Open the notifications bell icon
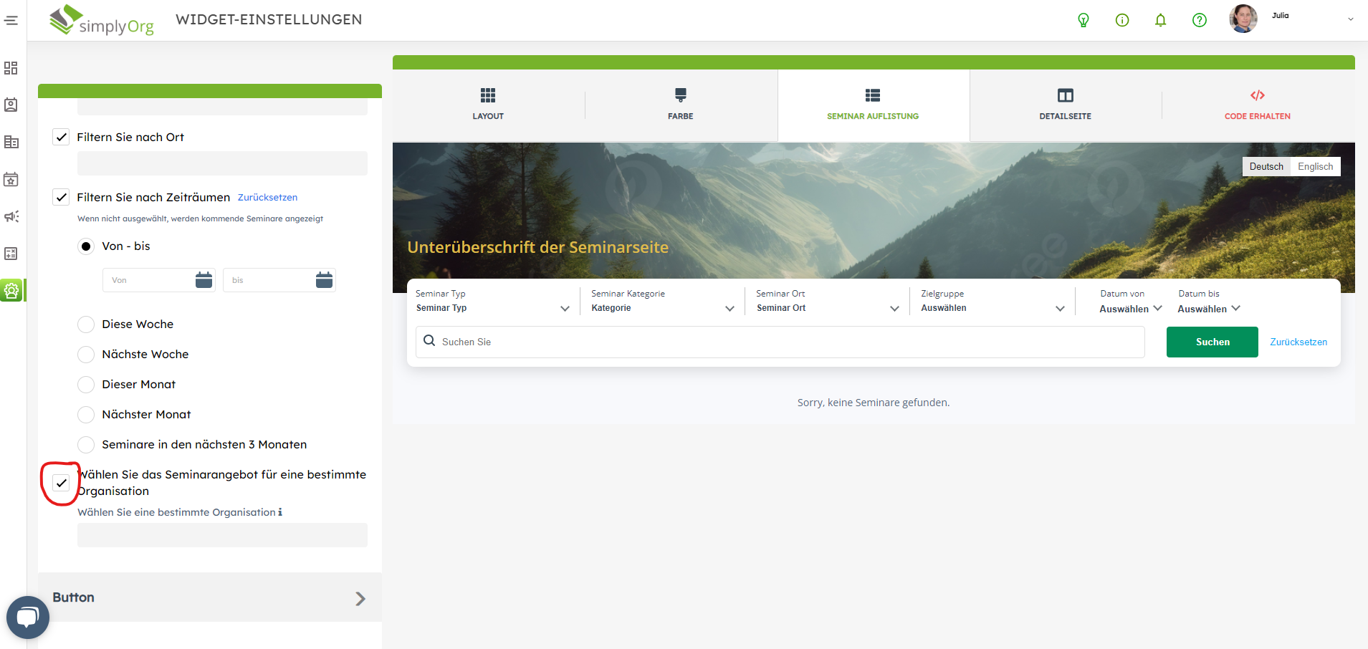The width and height of the screenshot is (1368, 649). click(1160, 20)
